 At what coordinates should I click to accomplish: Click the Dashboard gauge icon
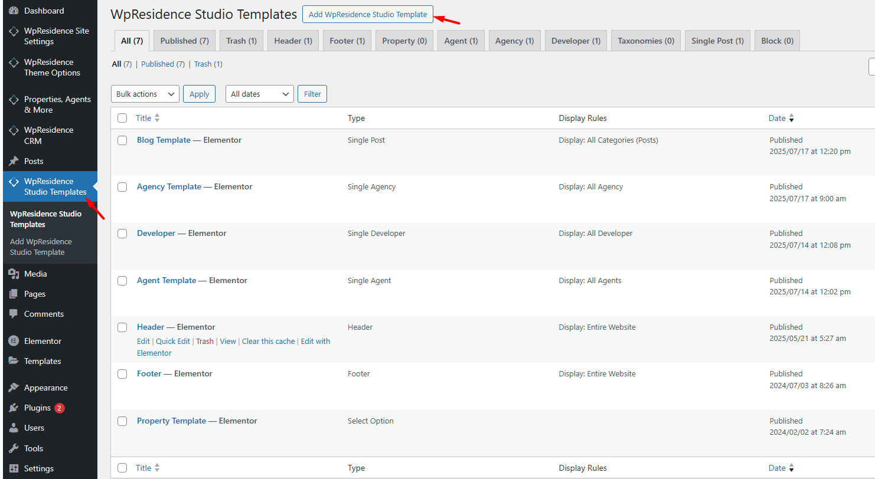(x=14, y=11)
